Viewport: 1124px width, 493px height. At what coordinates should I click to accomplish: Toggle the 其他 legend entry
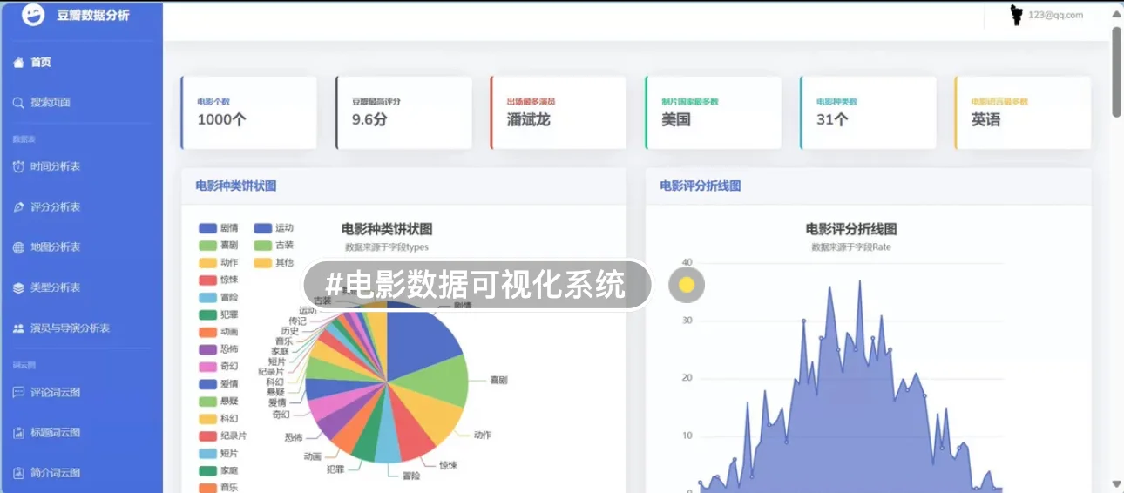coord(274,263)
